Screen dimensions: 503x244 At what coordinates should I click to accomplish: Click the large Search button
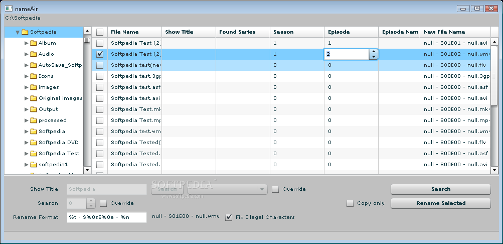440,189
